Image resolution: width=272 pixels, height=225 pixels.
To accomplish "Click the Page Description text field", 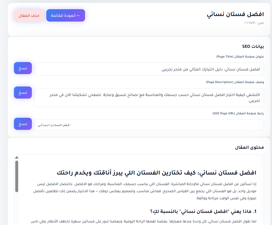I will coord(149,98).
